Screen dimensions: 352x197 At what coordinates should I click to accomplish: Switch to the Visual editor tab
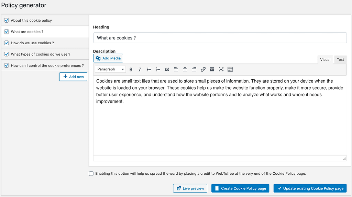coord(325,60)
